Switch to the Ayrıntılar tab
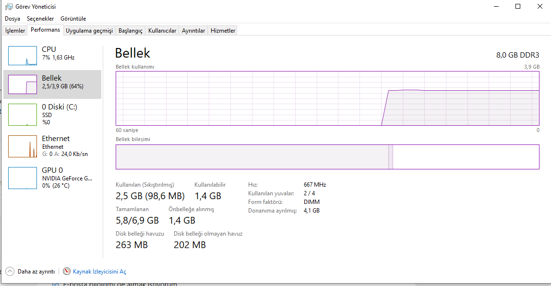The height and width of the screenshot is (286, 551). 193,31
